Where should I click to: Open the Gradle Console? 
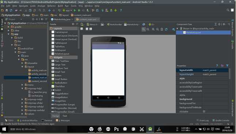pyautogui.click(x=221, y=120)
